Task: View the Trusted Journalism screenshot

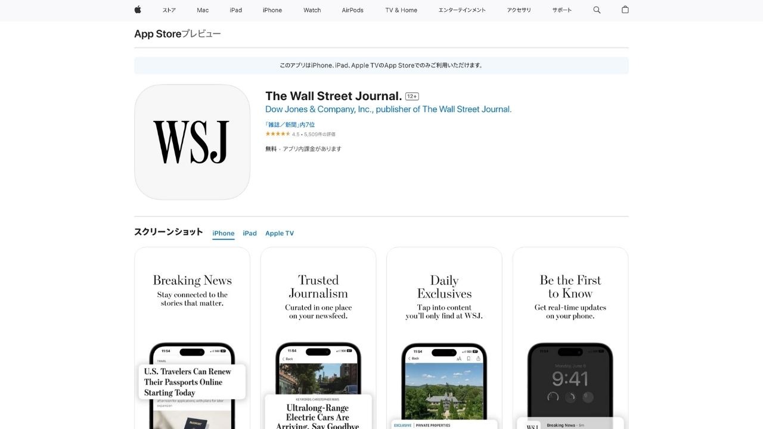Action: (x=318, y=338)
